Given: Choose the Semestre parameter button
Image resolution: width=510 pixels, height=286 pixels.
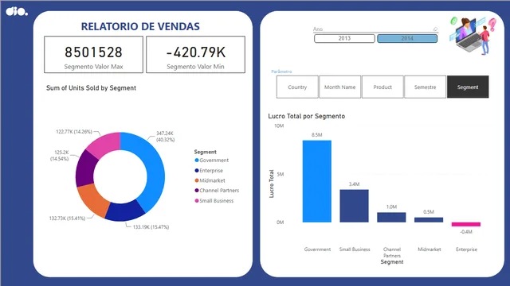Looking at the screenshot, I should (x=425, y=87).
